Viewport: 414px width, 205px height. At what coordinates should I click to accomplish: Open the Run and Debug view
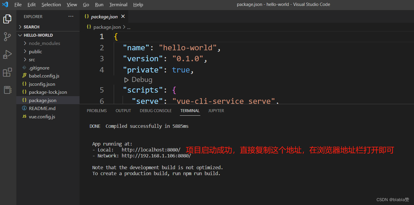coord(7,54)
